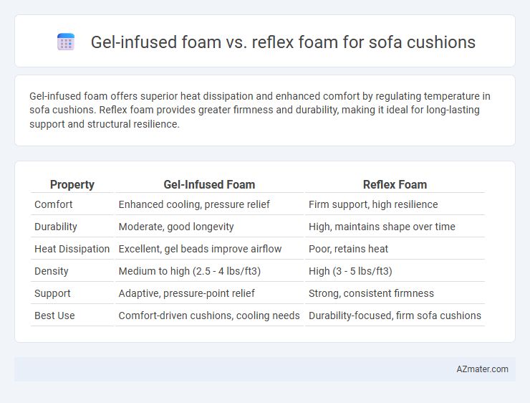Click the 'Comfort-driven cushions, cooling needs' cell
This screenshot has width=530, height=403.
tap(209, 316)
